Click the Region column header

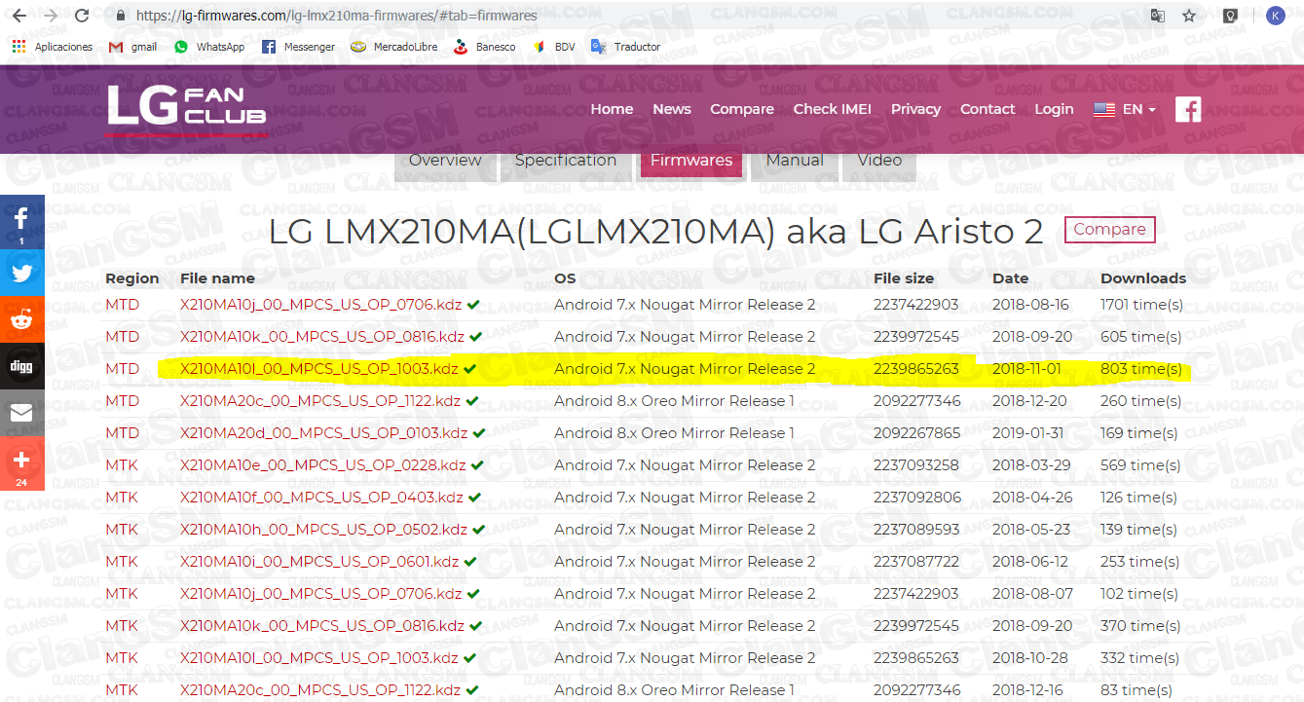point(132,278)
